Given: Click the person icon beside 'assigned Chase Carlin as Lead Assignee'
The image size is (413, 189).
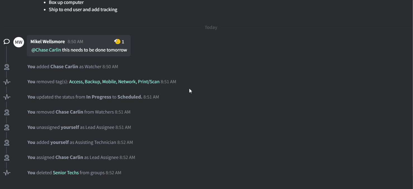Looking at the screenshot, I should (7, 158).
